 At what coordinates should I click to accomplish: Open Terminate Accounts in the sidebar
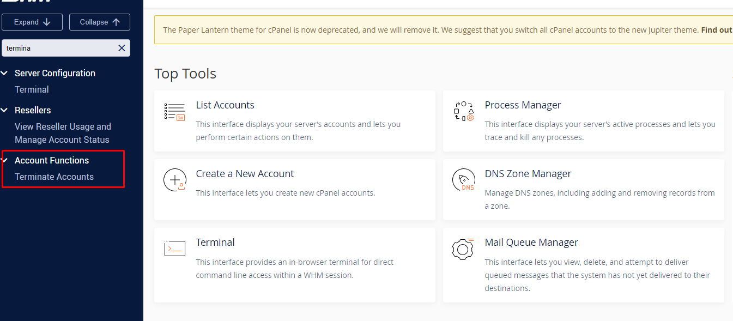click(54, 177)
